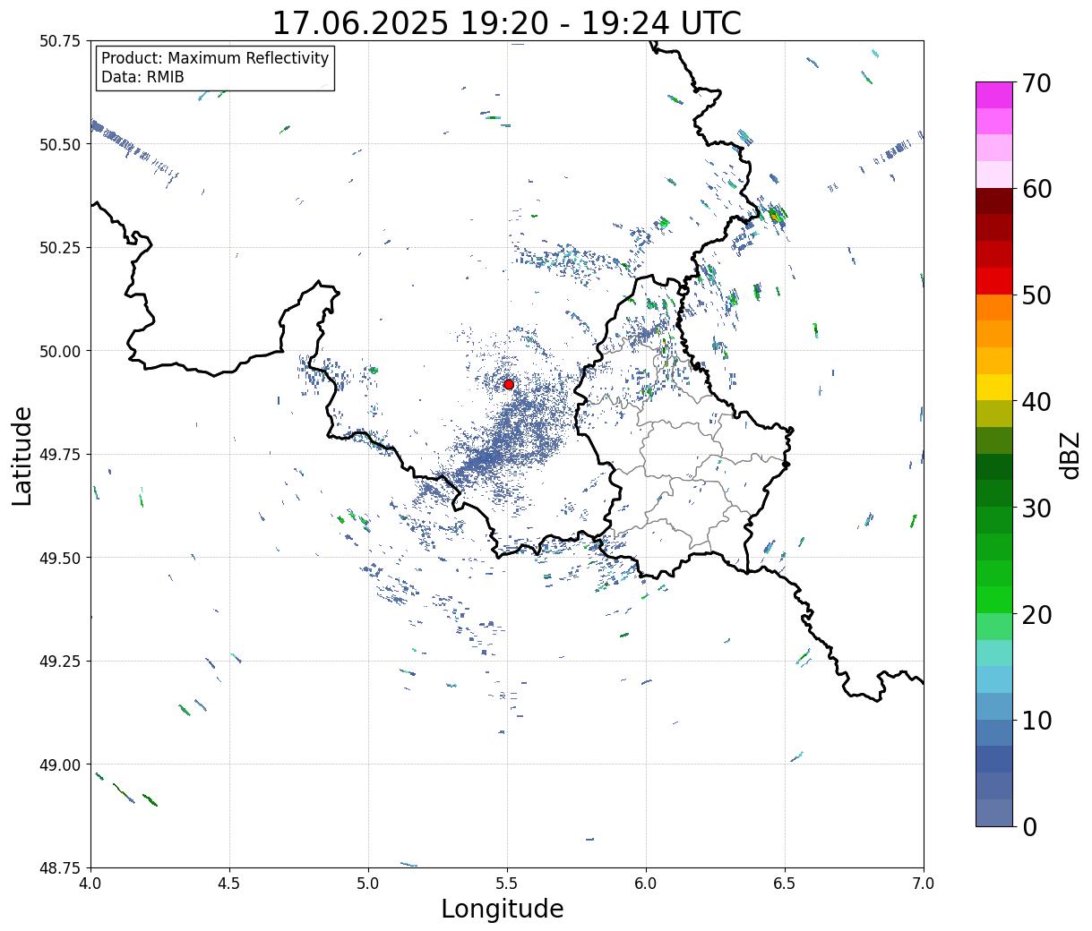Click the latitude tick label 50.50
The height and width of the screenshot is (931, 1092).
click(60, 144)
